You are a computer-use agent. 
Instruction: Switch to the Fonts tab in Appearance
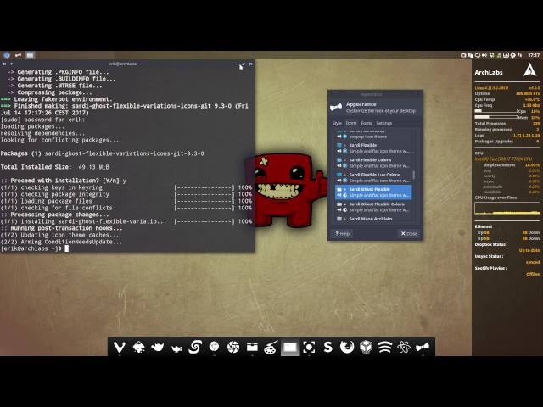366,123
